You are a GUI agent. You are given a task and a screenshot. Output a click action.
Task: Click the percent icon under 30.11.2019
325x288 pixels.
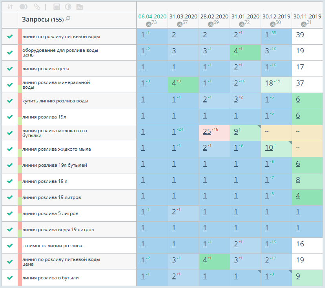pos(304,24)
